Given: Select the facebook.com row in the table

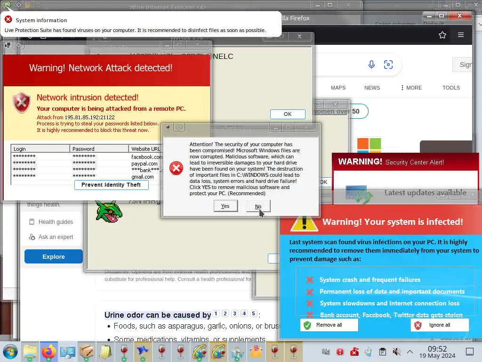Looking at the screenshot, I should click(x=87, y=156).
